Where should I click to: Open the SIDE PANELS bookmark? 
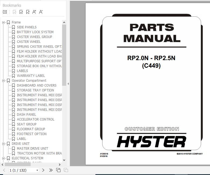(x=27, y=27)
